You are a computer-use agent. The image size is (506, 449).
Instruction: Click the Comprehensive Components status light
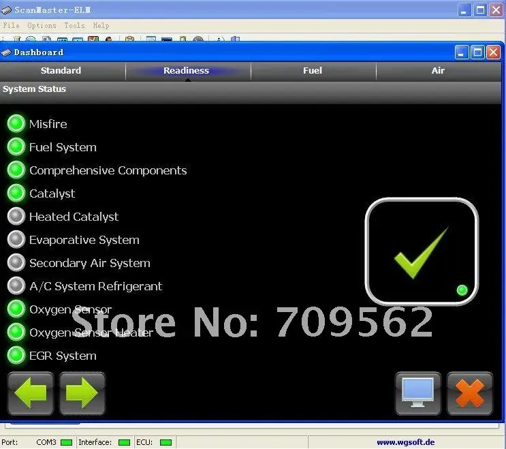[16, 170]
